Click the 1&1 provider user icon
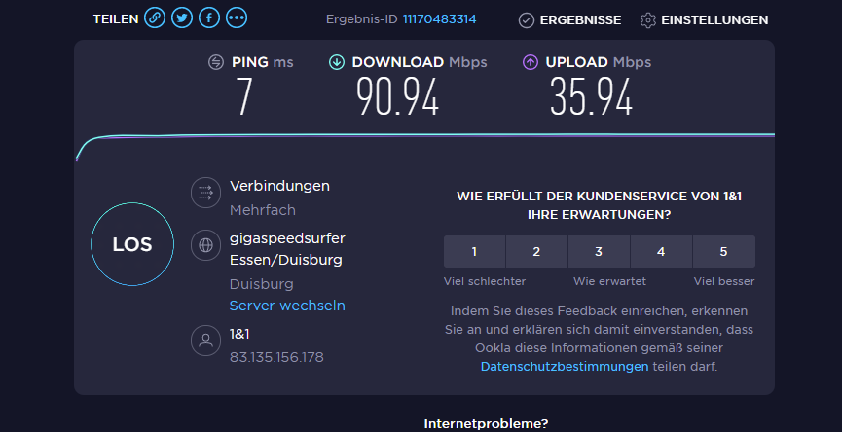This screenshot has height=432, width=842. click(x=205, y=341)
